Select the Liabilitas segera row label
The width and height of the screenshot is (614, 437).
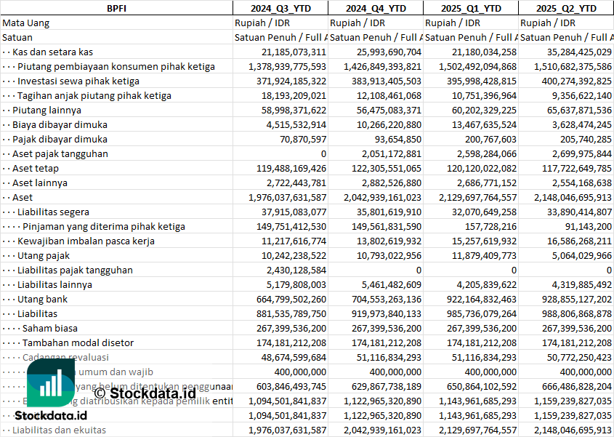53,212
